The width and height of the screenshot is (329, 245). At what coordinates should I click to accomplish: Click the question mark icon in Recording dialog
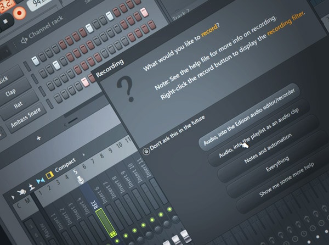pos(126,89)
